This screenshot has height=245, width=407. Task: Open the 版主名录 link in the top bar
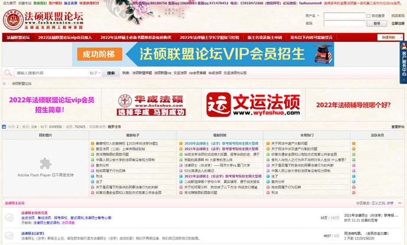click(x=71, y=3)
